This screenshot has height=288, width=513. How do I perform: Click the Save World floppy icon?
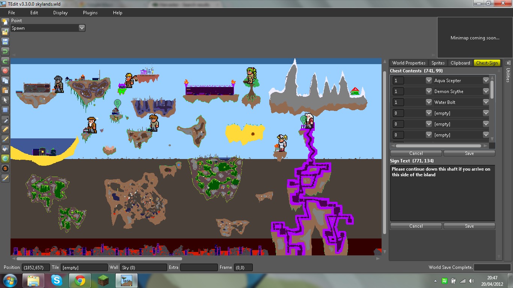tap(5, 41)
